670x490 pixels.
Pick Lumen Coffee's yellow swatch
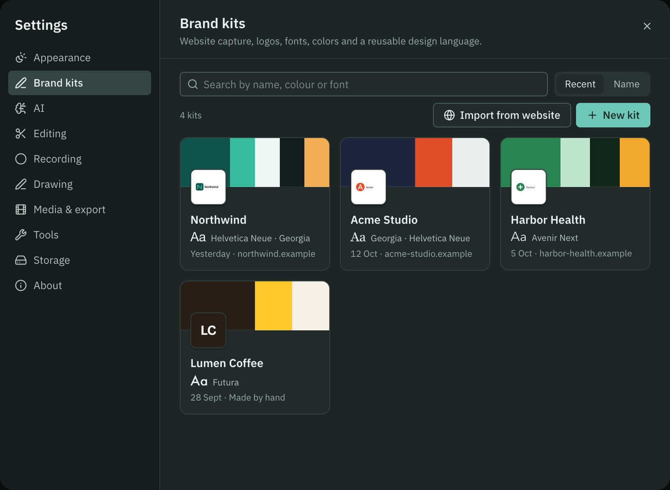pyautogui.click(x=273, y=306)
